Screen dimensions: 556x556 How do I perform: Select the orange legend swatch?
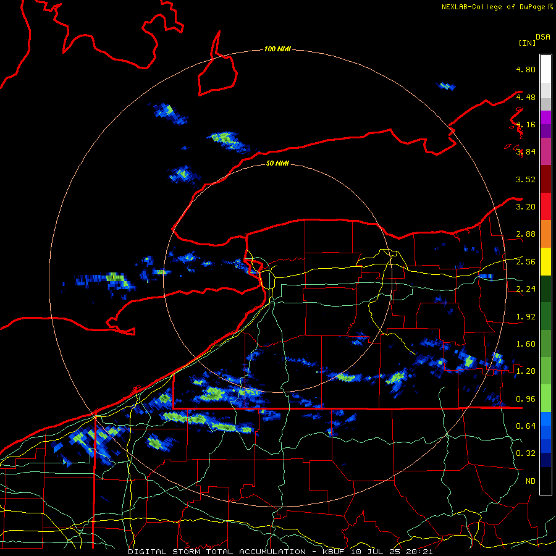545,234
